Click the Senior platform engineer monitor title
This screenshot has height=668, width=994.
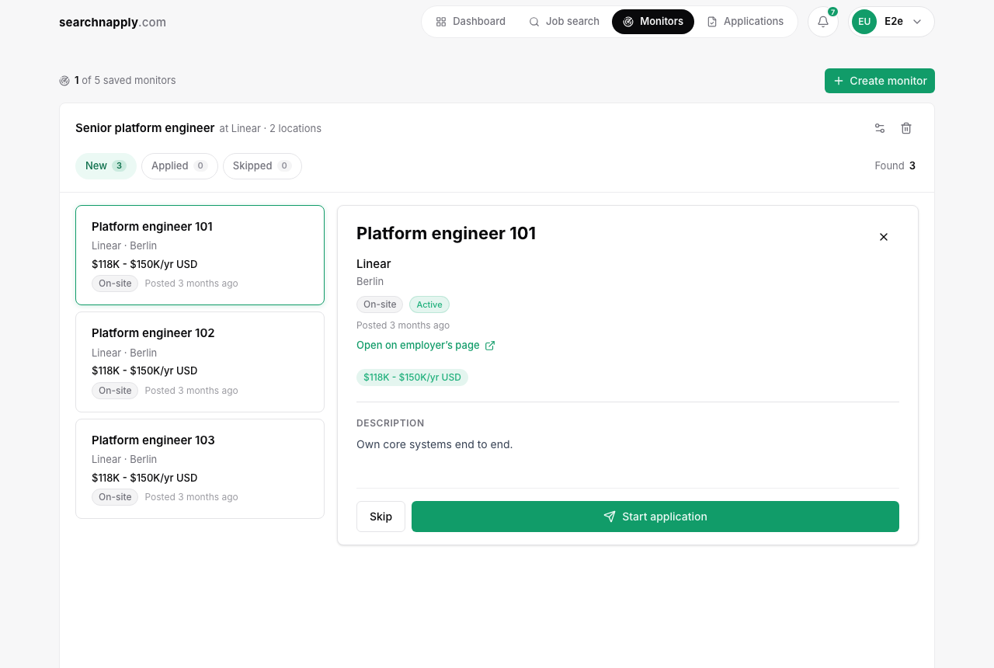click(x=144, y=128)
